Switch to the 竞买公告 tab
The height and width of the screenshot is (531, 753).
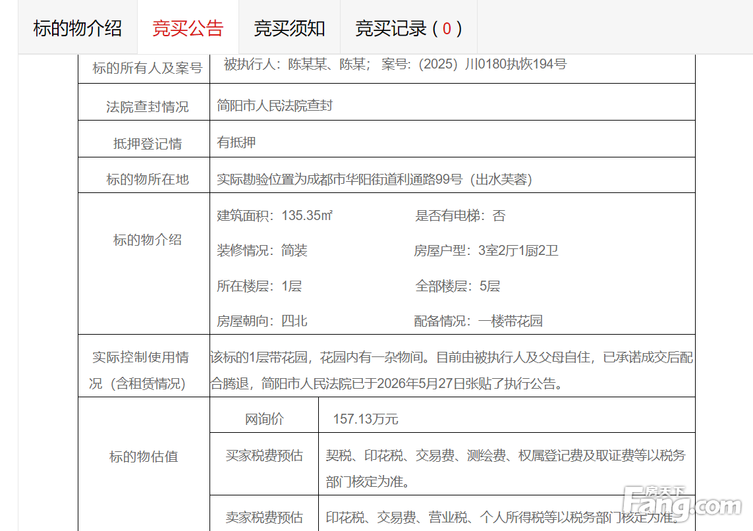click(x=188, y=28)
